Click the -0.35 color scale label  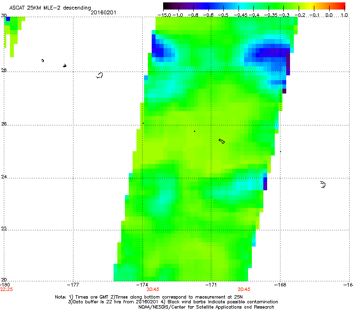tap(271, 15)
